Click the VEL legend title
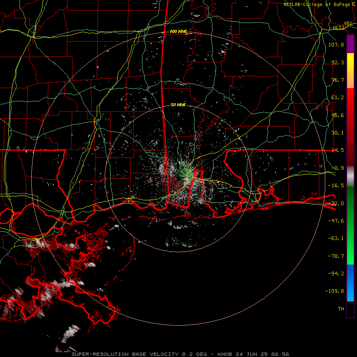Screen dimensions: 357x357 coord(348,24)
